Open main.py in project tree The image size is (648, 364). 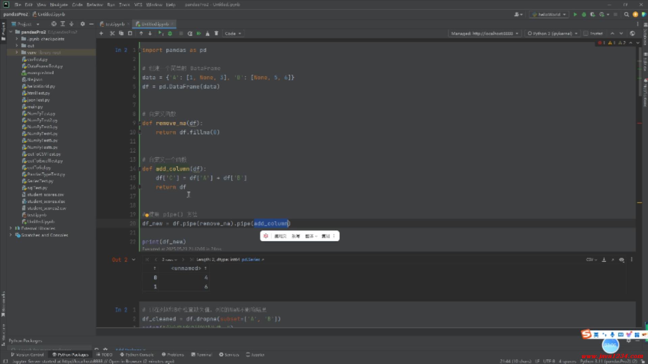[35, 107]
